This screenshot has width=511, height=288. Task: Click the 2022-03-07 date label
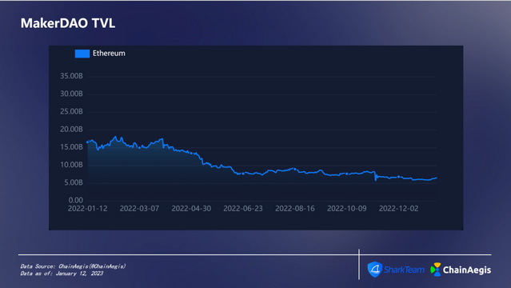(x=139, y=209)
